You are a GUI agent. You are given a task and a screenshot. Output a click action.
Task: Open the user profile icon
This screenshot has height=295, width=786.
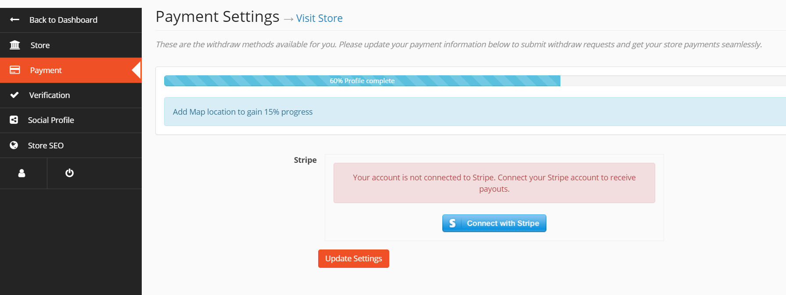22,173
